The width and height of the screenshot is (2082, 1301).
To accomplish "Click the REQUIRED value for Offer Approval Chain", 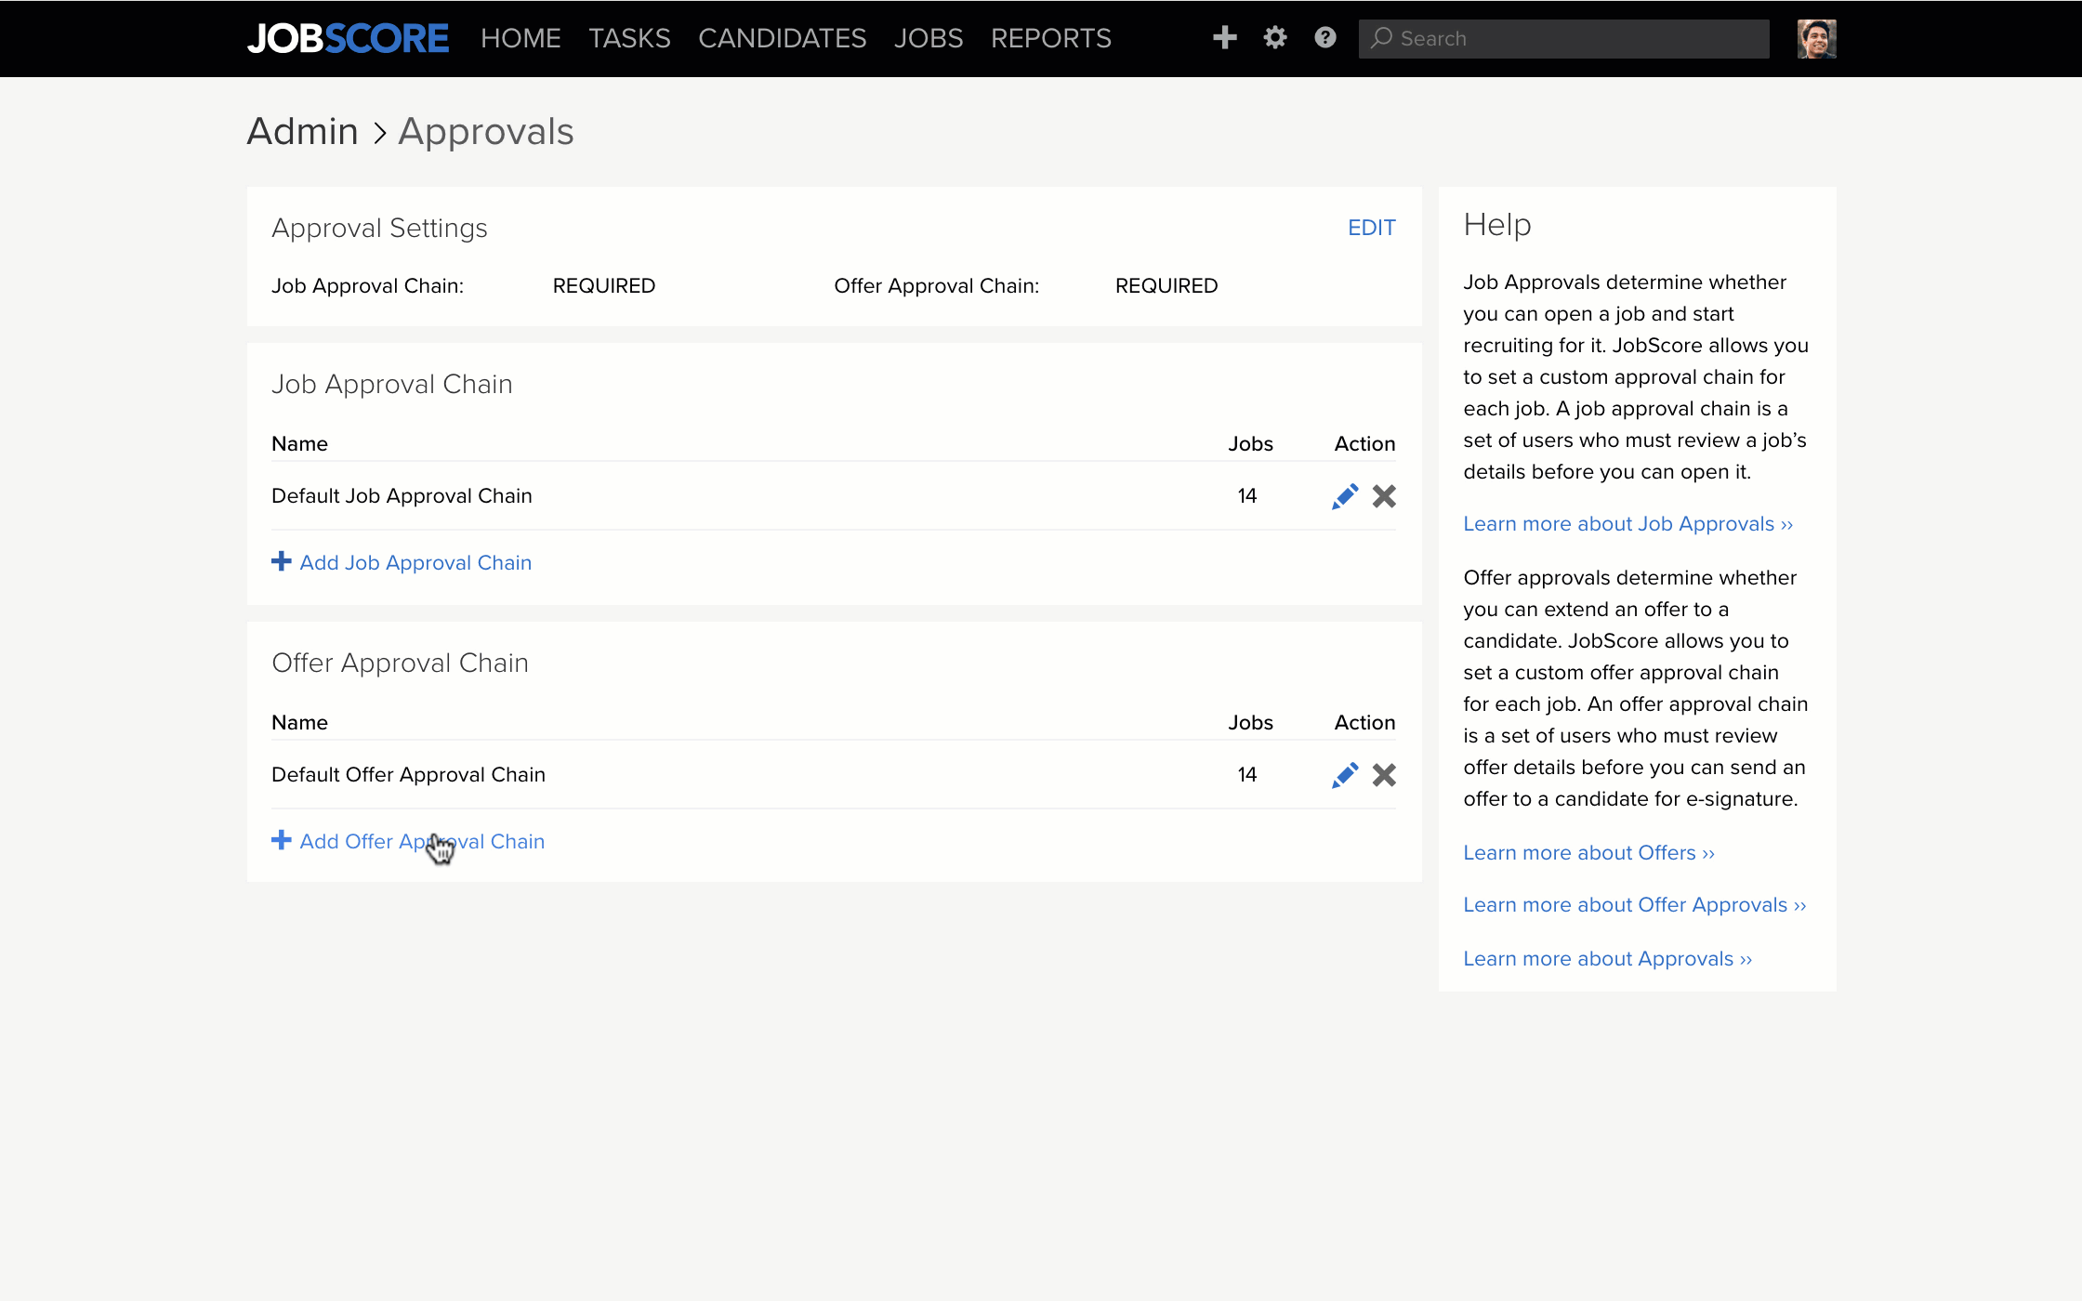I will [1166, 286].
